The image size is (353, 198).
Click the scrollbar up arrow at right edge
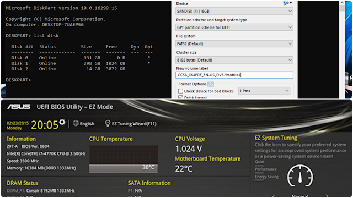(x=342, y=3)
